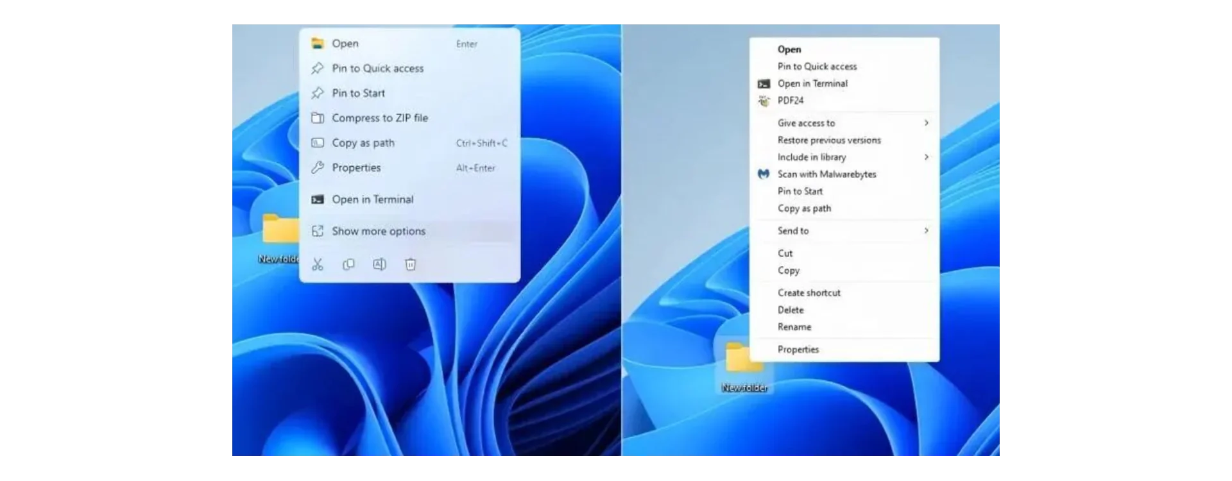Click the zip folder icon beside Compress to ZIP file
Image resolution: width=1232 pixels, height=481 pixels.
coord(318,118)
